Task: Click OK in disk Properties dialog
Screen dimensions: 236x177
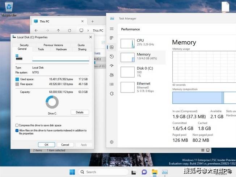Action: pyautogui.click(x=46, y=145)
